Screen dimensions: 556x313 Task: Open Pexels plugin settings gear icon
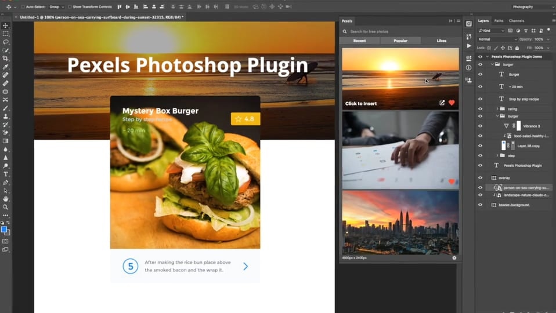click(x=454, y=258)
